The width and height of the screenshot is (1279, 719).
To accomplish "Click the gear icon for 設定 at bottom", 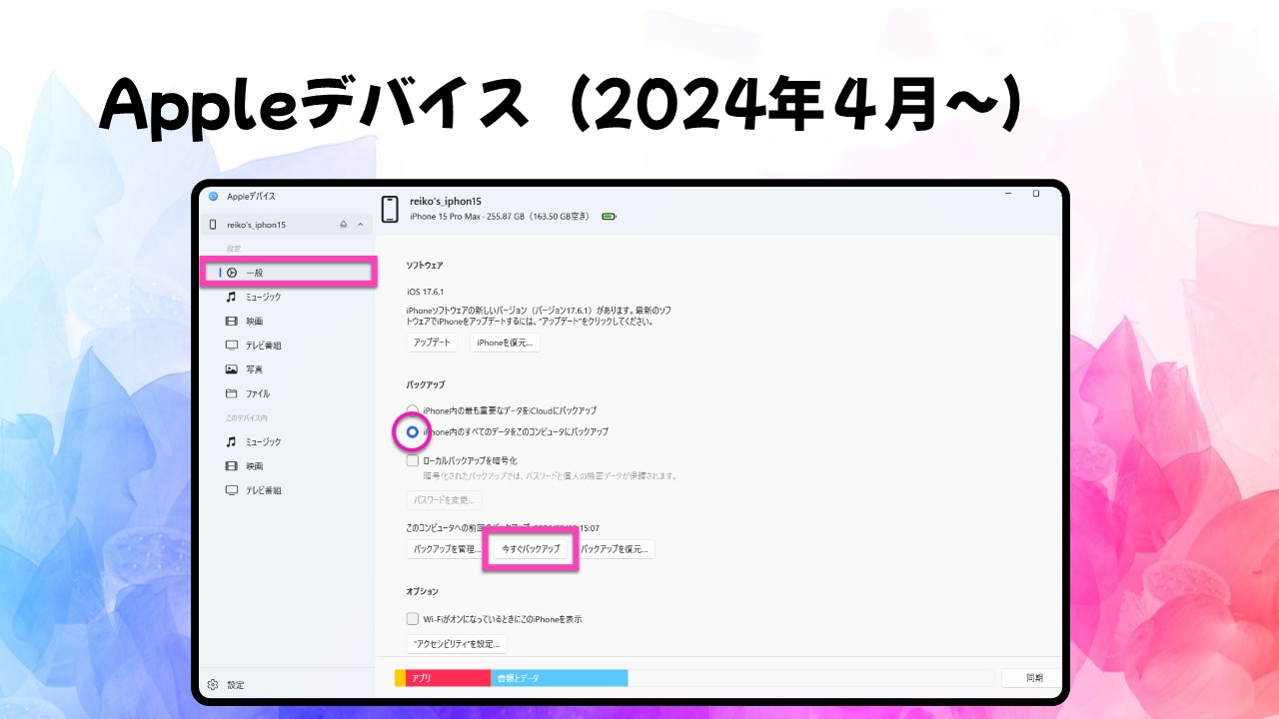I will point(213,685).
